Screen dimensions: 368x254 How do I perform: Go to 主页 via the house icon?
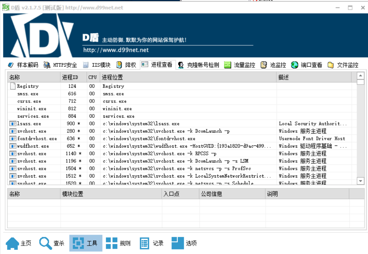coord(12,243)
